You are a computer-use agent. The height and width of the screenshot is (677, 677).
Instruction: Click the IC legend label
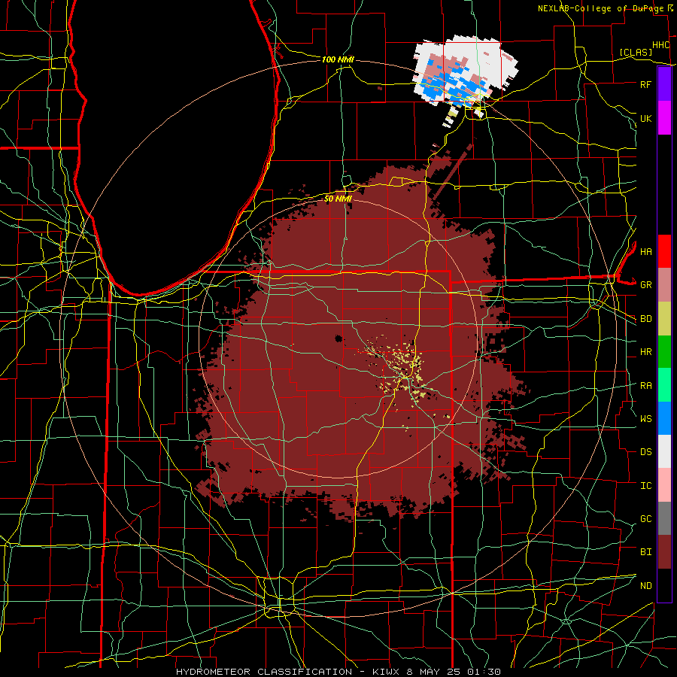(x=646, y=485)
